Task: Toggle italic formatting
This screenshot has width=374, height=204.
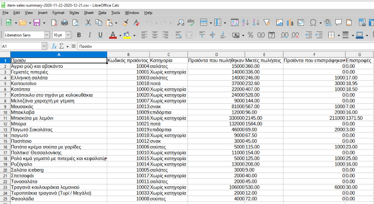Action: coord(89,35)
